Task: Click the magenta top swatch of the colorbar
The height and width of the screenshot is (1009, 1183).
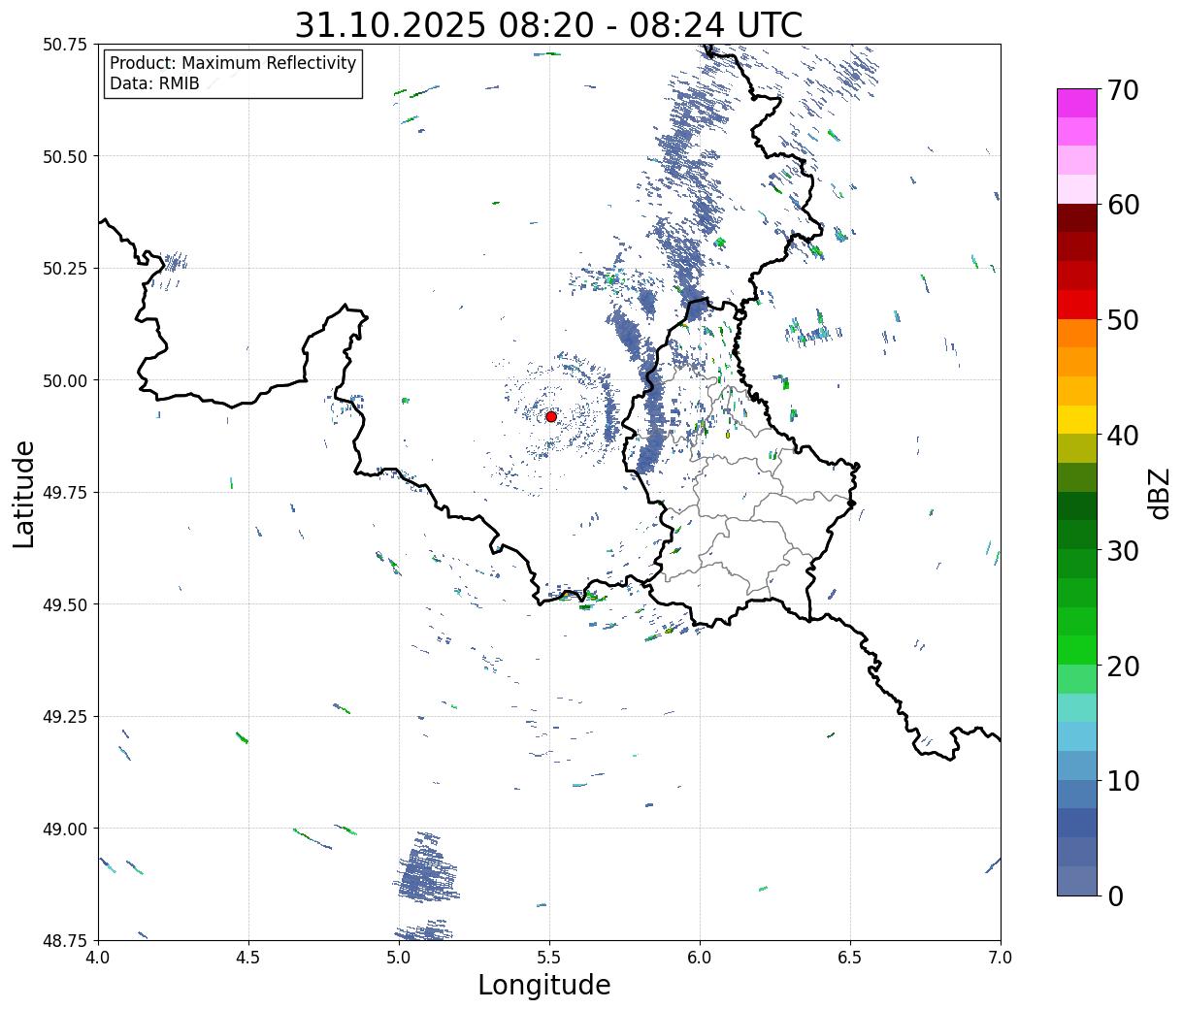Action: click(1077, 103)
